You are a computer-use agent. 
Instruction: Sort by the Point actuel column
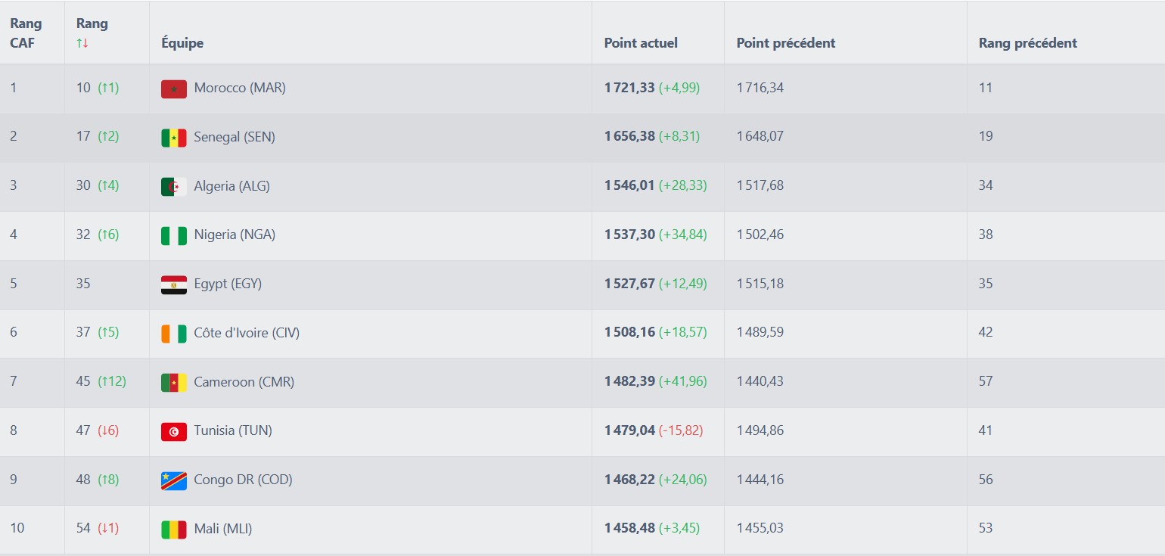pos(640,43)
